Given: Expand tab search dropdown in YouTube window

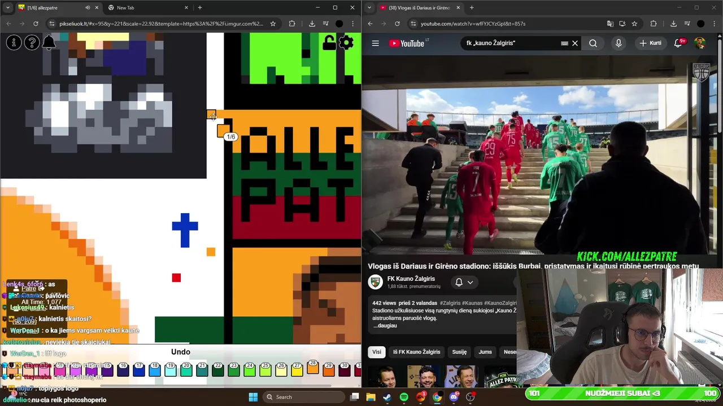Looking at the screenshot, I should pos(369,8).
